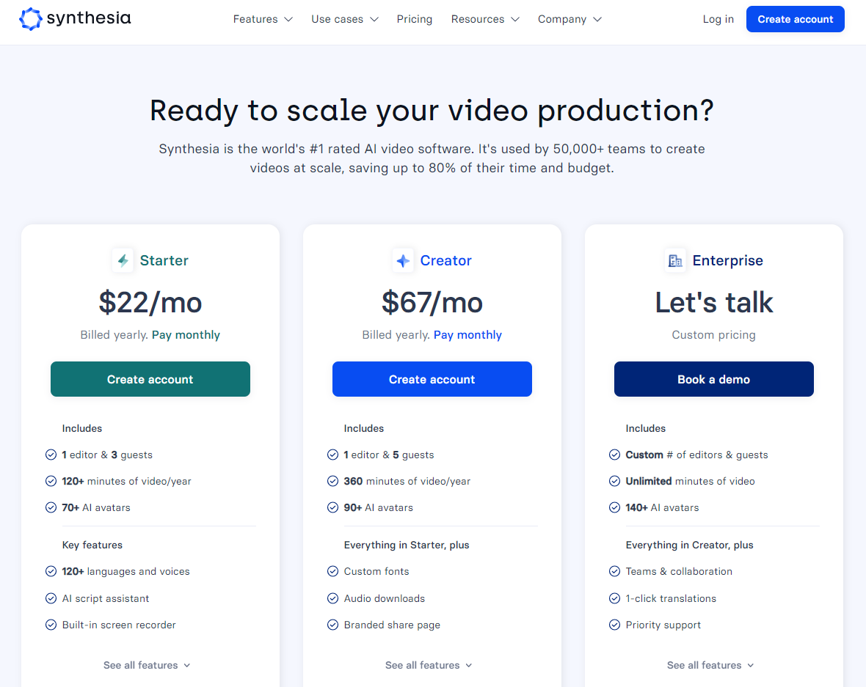Click 'Key features' heading in Starter card
The image size is (866, 687).
[x=92, y=545]
